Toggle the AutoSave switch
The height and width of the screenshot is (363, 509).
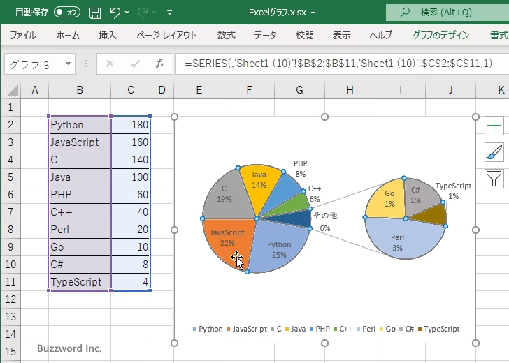tap(67, 13)
